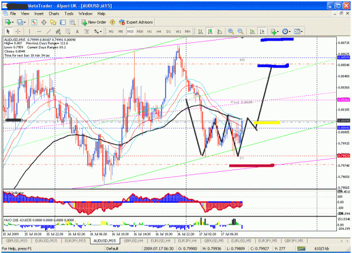This screenshot has height=253, width=352.
Task: Switch to the GBPUSD,M15 chart tab
Action: pos(16,241)
